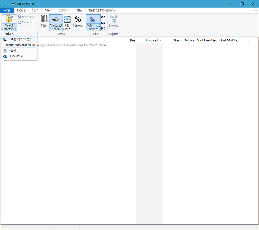Click the TreeSize app logo icon
The image size is (259, 230).
point(6,4)
